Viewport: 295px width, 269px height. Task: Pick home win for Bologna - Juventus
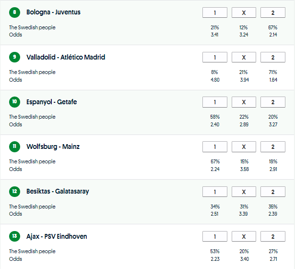(215, 12)
